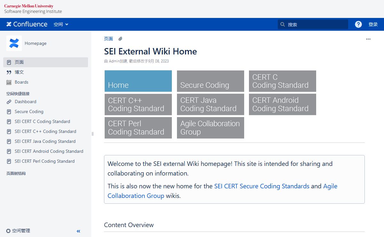384x237 pixels.
Task: Open Dashboard sidebar shortcut
Action: point(45,102)
